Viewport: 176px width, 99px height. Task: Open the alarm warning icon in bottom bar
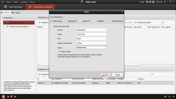(x=3, y=97)
